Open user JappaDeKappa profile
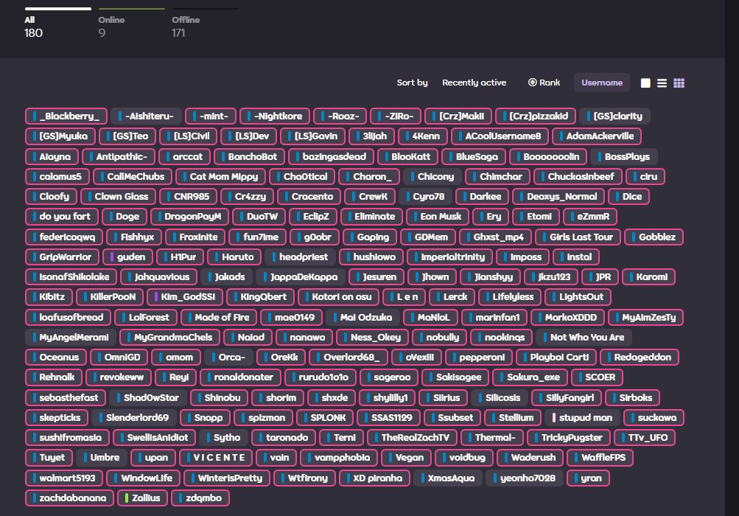This screenshot has width=739, height=516. pos(301,277)
